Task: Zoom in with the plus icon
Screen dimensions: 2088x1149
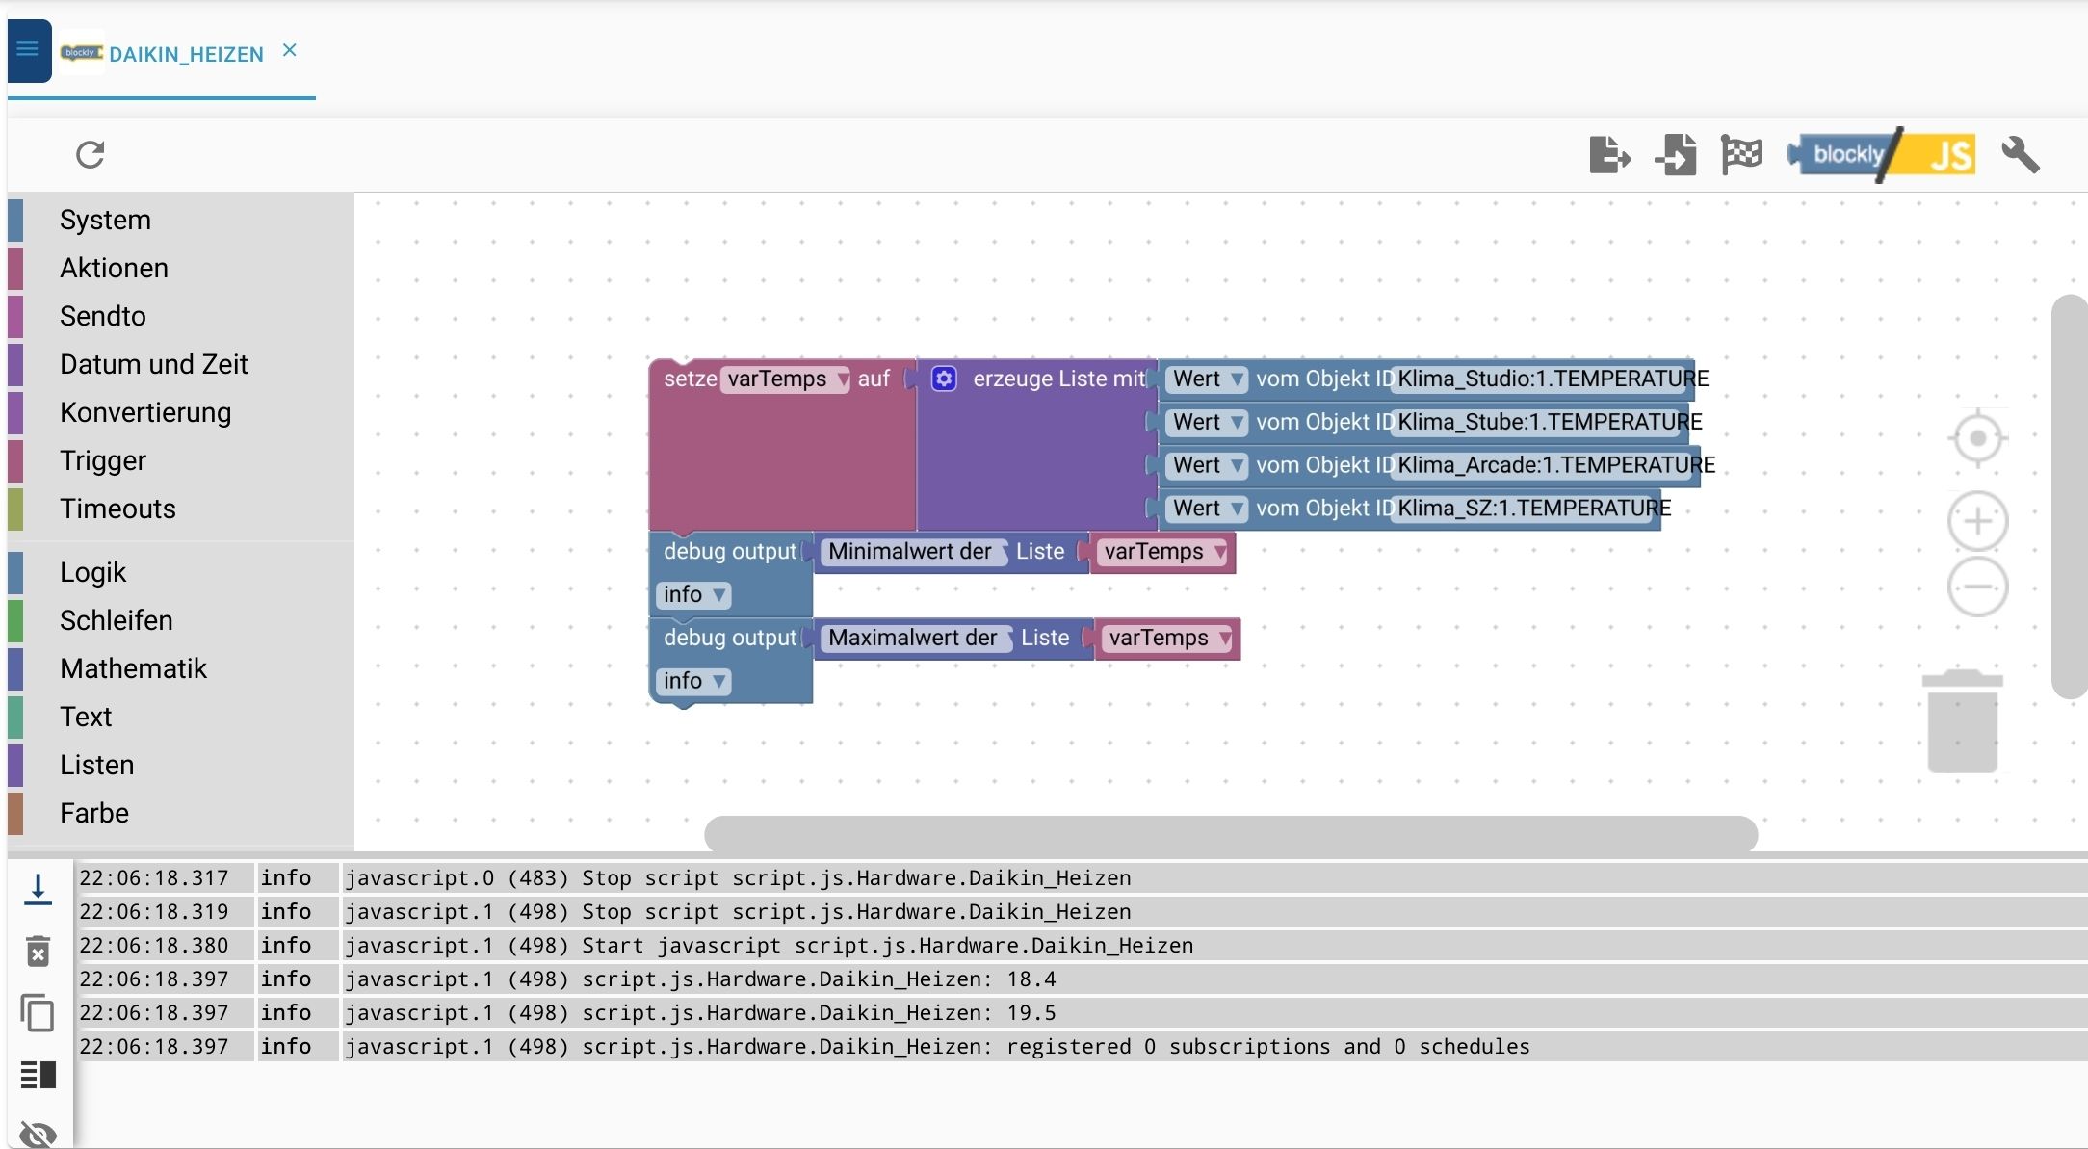Action: [1977, 521]
